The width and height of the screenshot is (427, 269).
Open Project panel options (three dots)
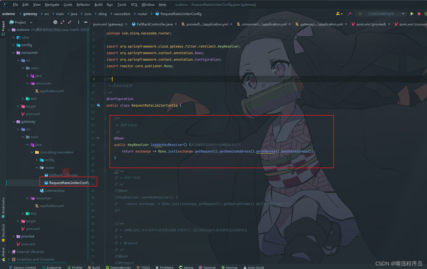[x=79, y=22]
